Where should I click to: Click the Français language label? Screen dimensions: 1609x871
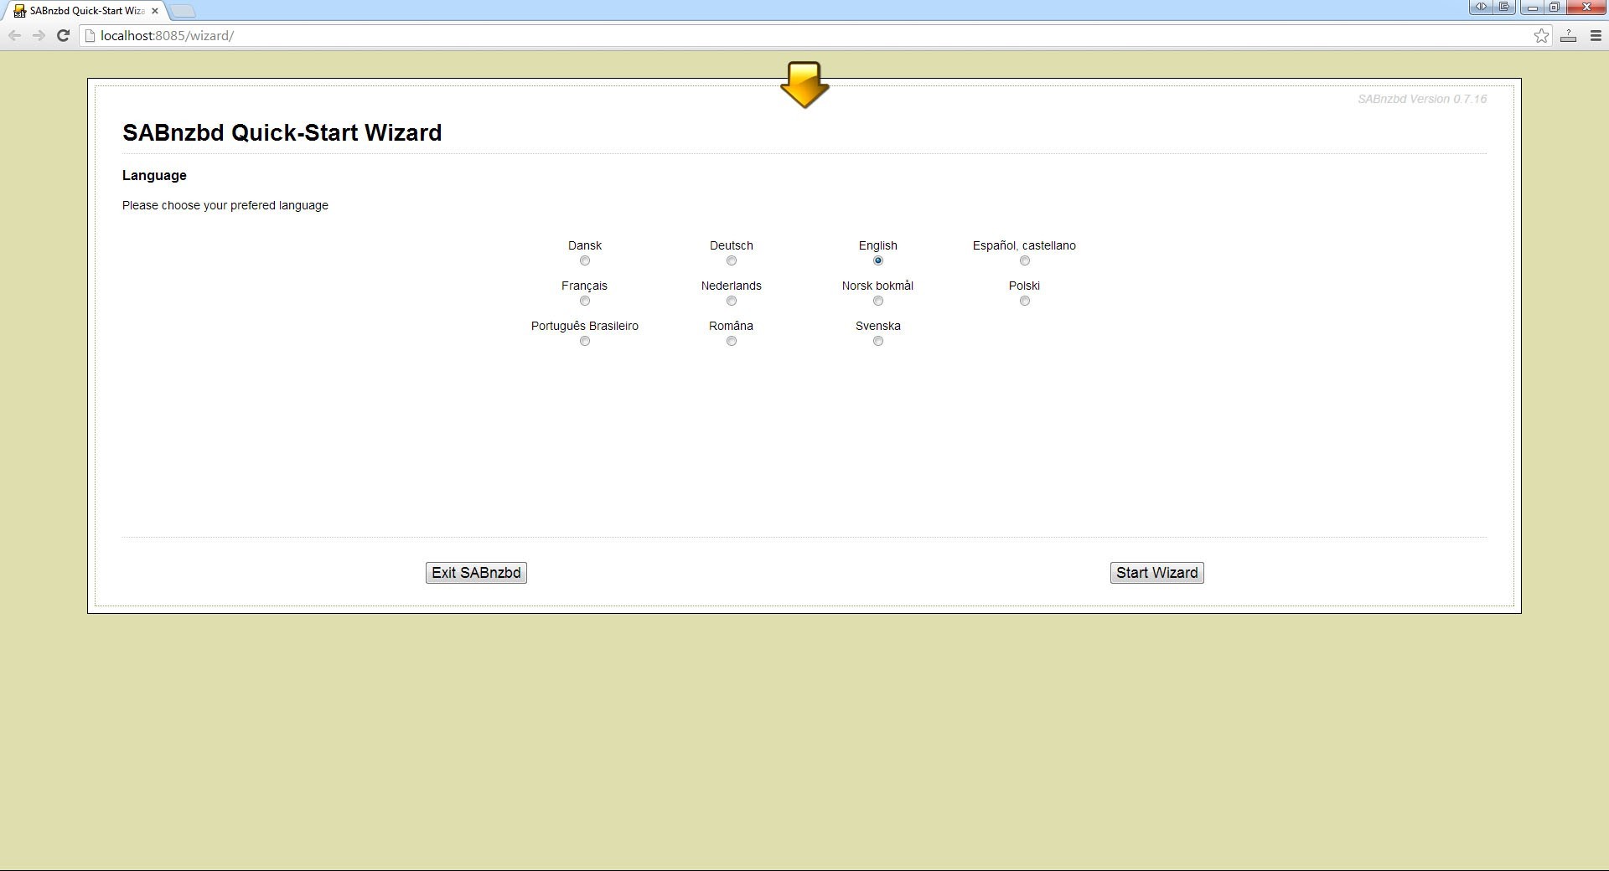585,286
